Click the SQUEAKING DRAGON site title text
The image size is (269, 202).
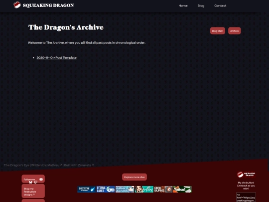(48, 5)
